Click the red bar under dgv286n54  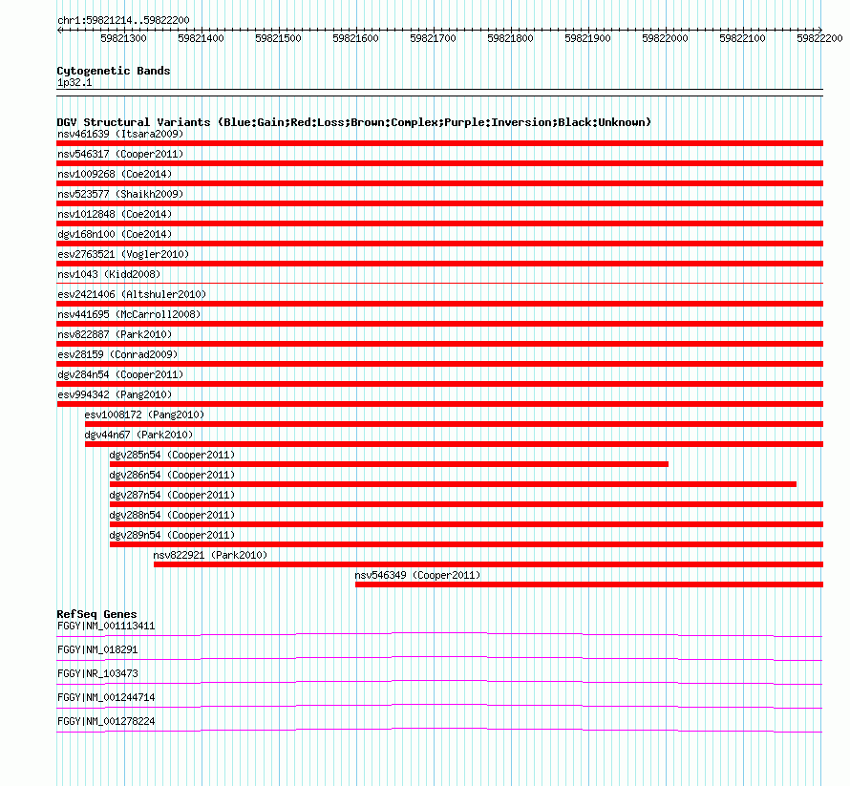454,484
